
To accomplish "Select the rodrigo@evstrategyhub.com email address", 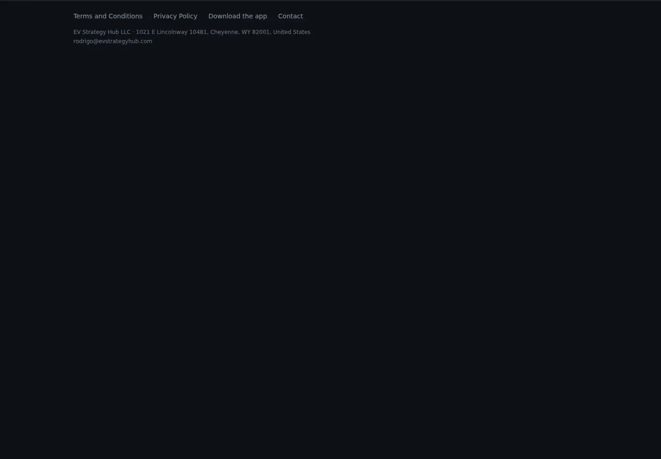I will [113, 41].
